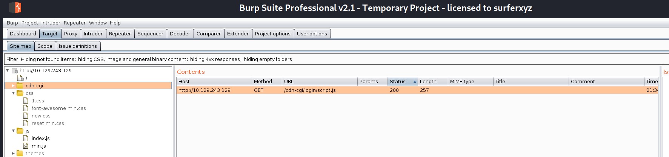Screen dimensions: 669x157
Task: Click the css folder icon
Action: tap(20, 93)
